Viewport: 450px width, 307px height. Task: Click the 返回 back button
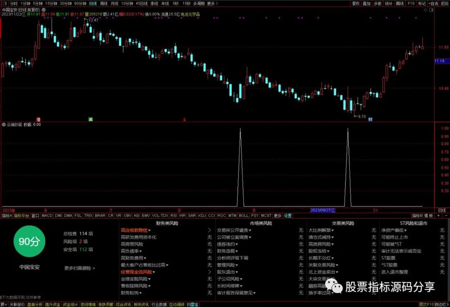click(445, 3)
